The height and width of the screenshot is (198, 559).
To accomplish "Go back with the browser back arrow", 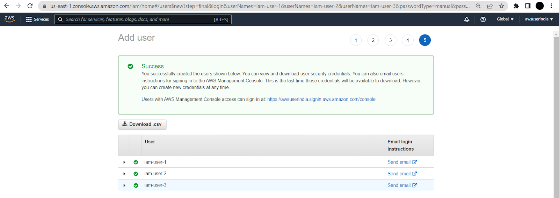I will click(x=6, y=6).
